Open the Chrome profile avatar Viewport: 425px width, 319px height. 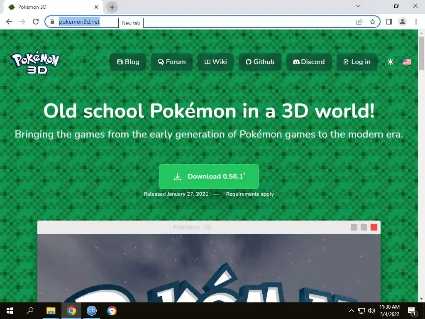point(403,22)
